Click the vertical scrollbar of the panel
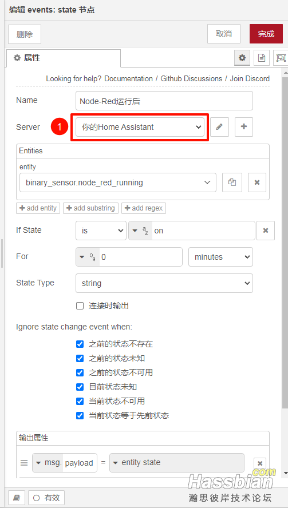288x508 pixels. [x=285, y=243]
